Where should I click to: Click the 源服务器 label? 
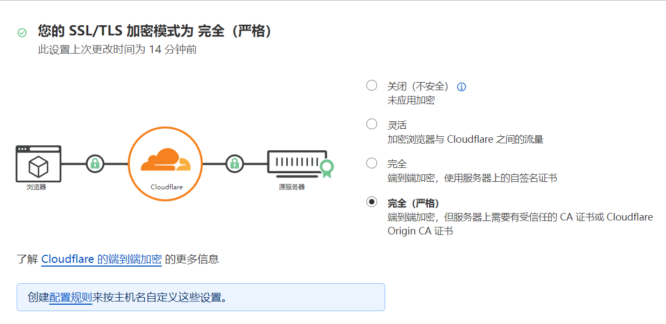(x=292, y=187)
